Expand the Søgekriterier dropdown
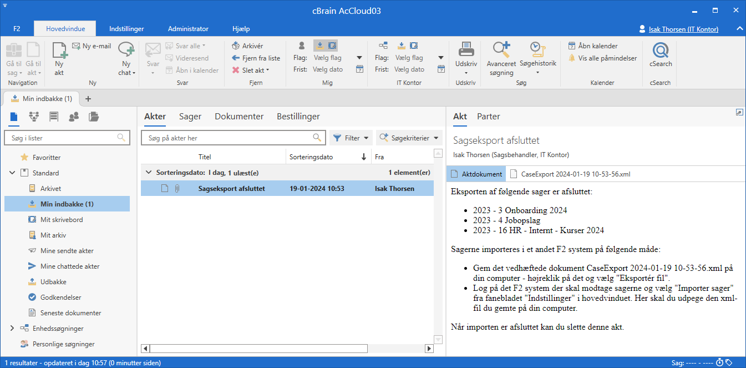This screenshot has width=746, height=368. (409, 138)
